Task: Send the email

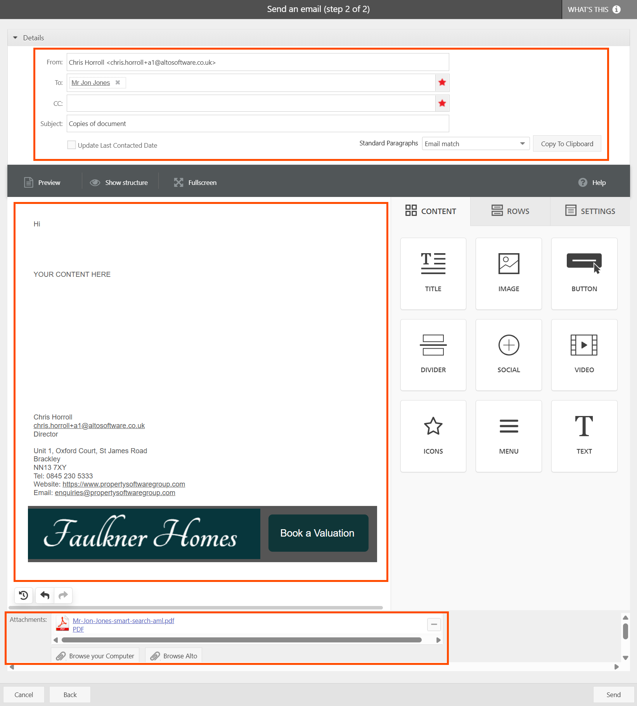Action: point(613,695)
